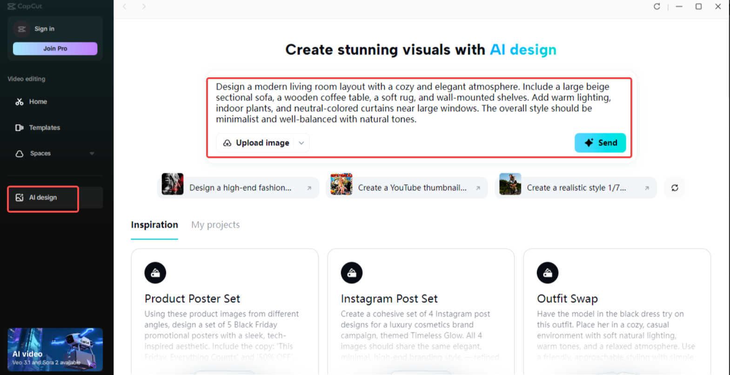
Task: Click the arrow on the fashion suggestion
Action: pos(309,188)
